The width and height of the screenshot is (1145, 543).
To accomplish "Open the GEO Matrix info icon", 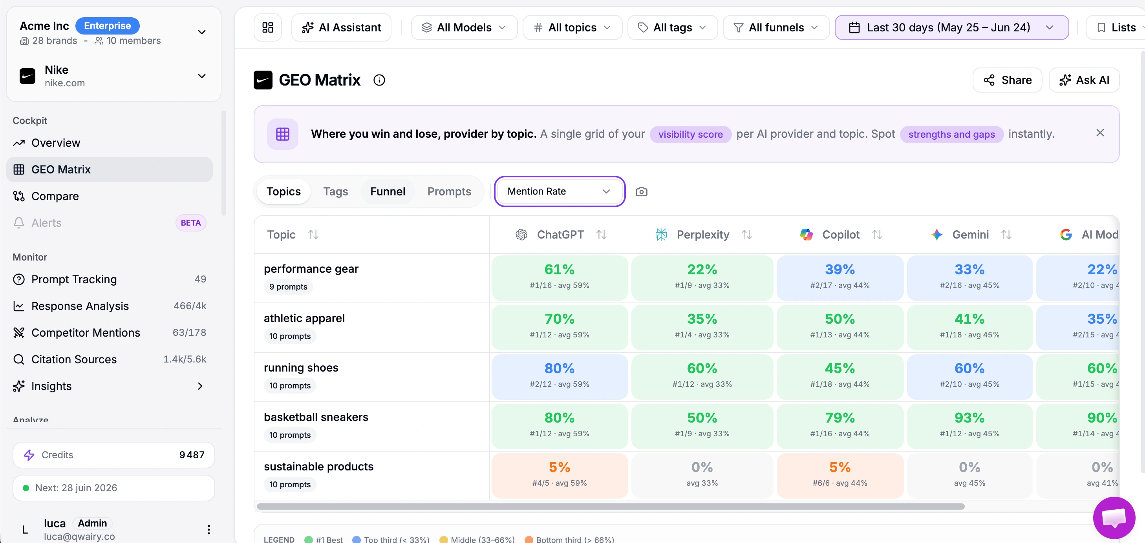I will point(379,80).
